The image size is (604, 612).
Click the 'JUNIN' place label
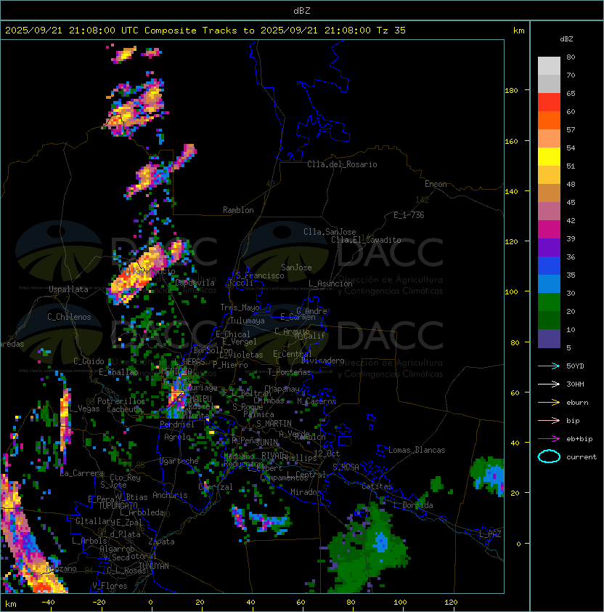click(267, 443)
